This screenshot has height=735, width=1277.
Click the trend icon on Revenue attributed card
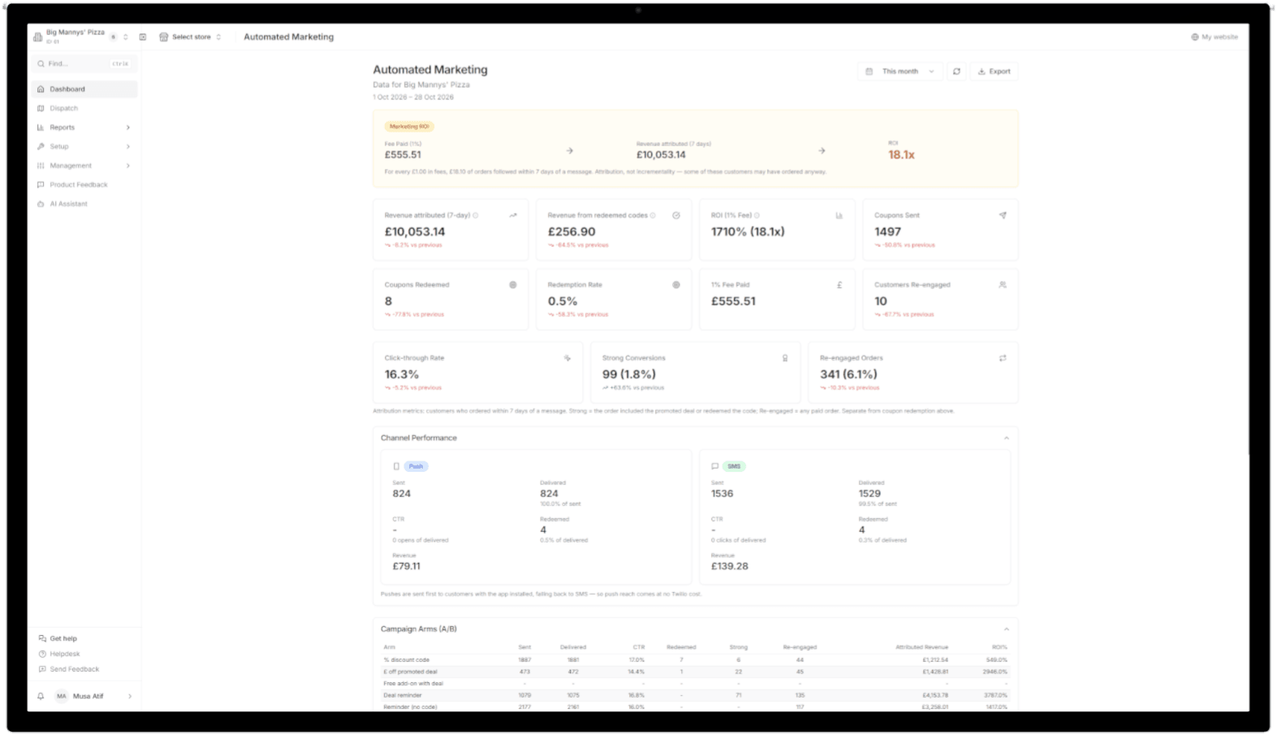click(x=513, y=215)
